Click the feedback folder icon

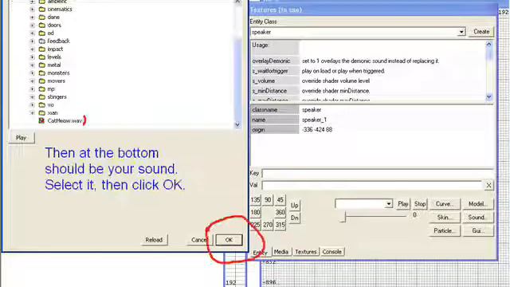pyautogui.click(x=42, y=41)
